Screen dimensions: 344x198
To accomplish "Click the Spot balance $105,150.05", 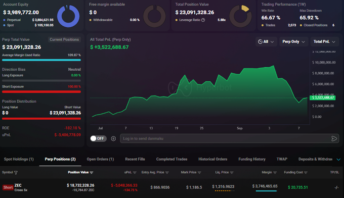I will 44,25.
